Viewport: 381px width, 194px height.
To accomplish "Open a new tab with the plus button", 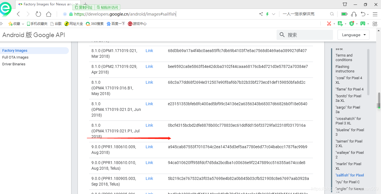I will [86, 4].
